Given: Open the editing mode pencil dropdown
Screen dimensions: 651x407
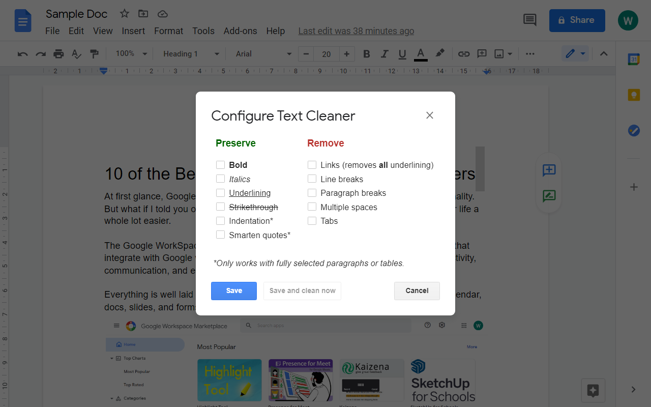Looking at the screenshot, I should click(575, 54).
